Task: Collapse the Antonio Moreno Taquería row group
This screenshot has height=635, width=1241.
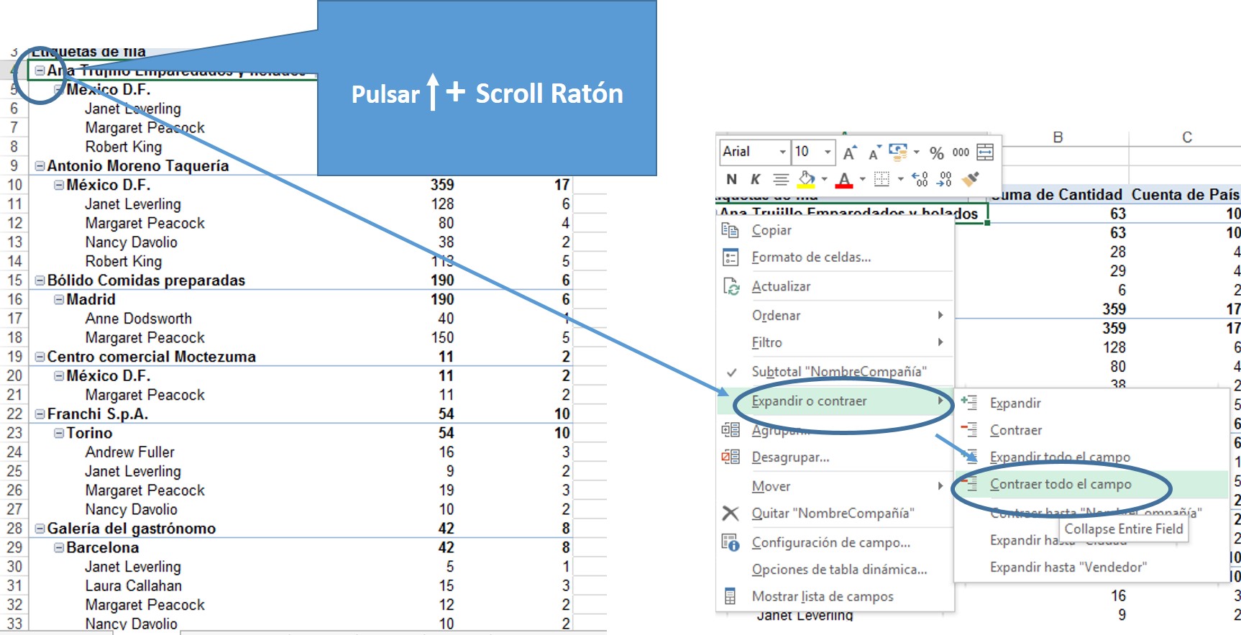Action: [40, 166]
